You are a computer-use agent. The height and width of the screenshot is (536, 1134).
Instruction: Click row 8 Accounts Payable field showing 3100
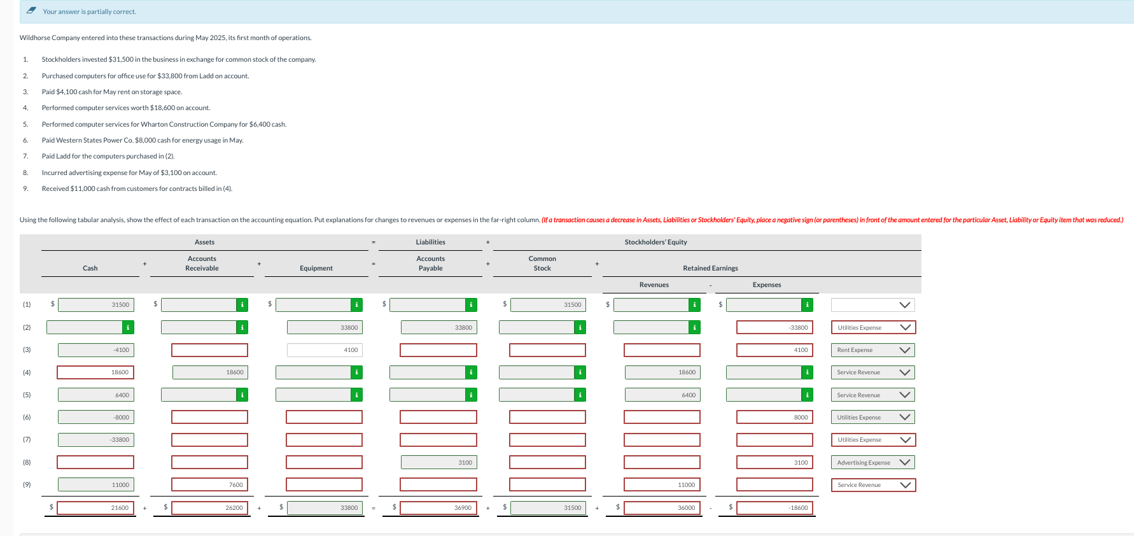coord(438,462)
